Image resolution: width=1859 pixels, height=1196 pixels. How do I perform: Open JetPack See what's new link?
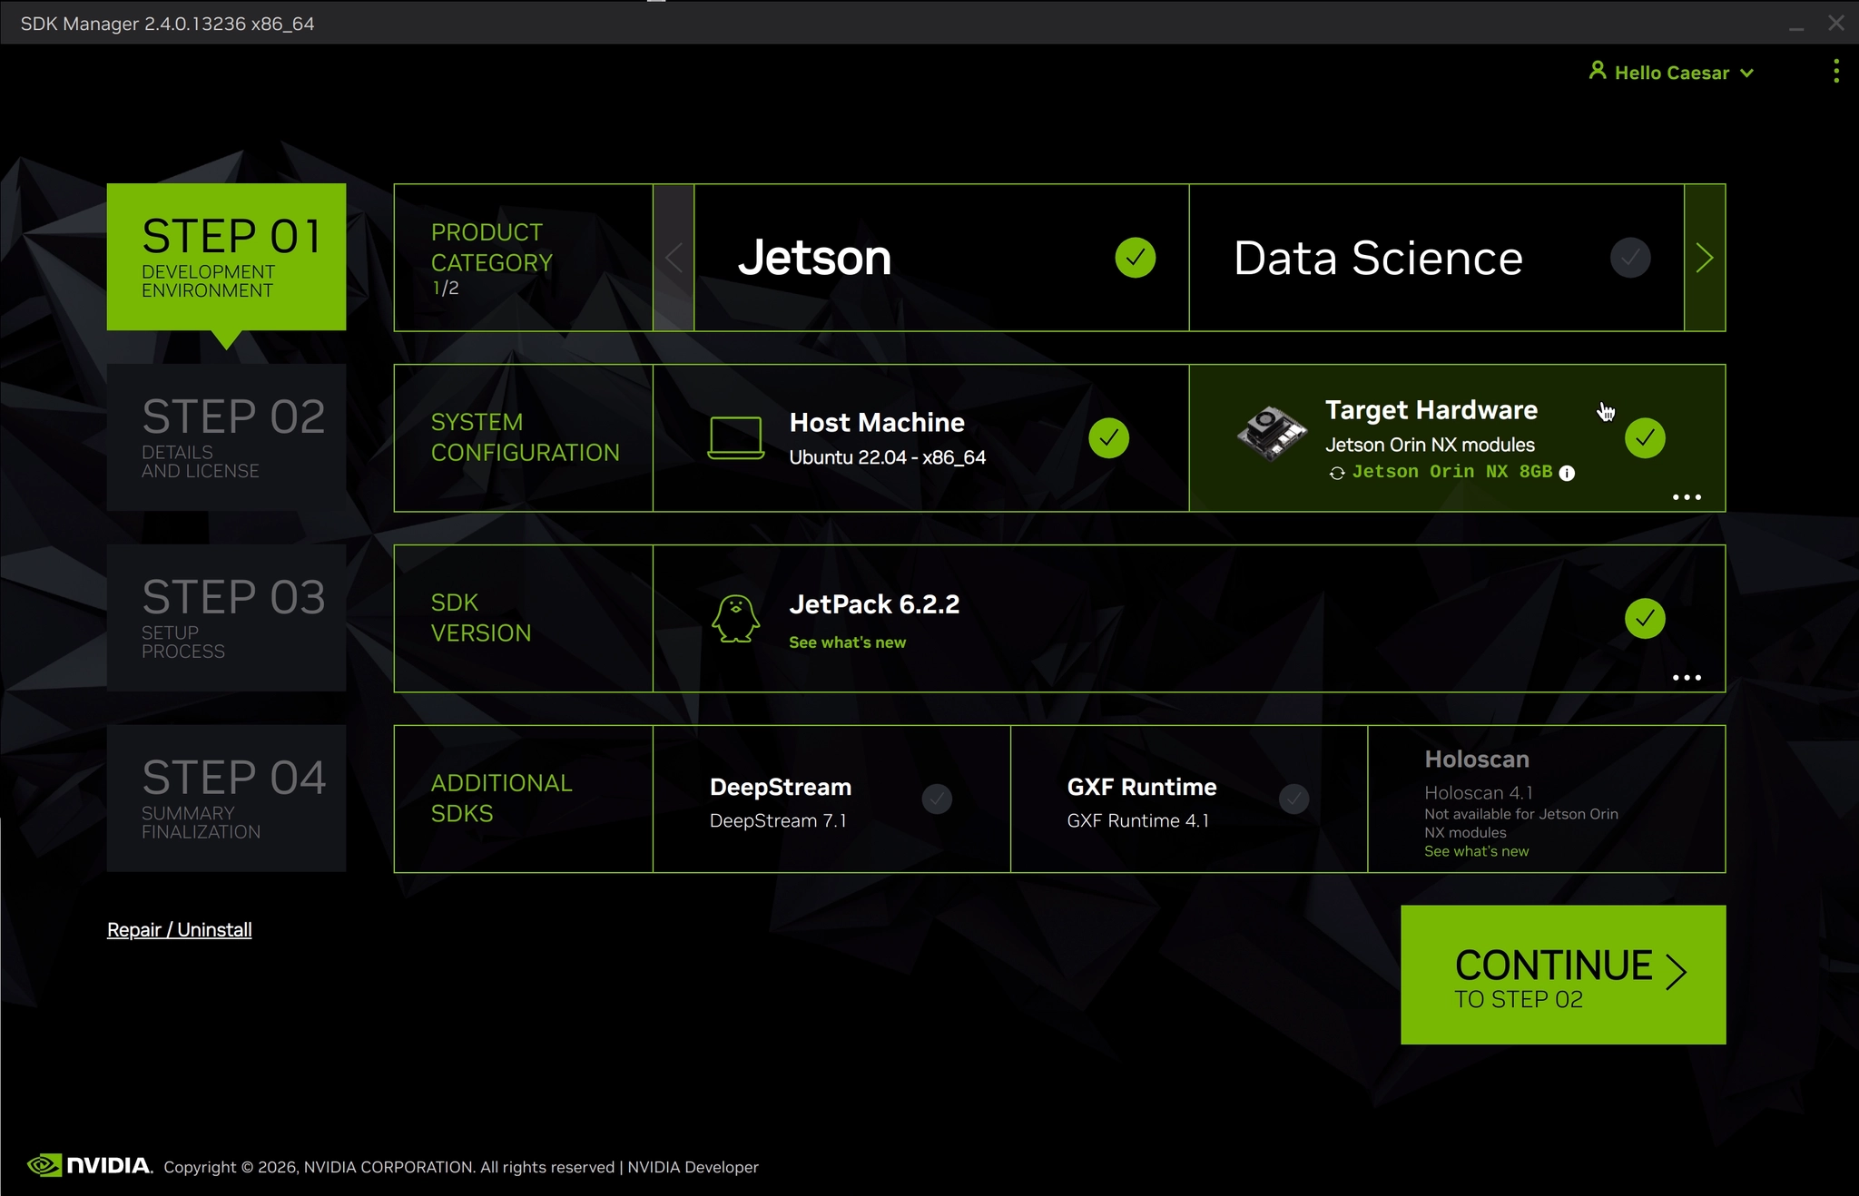pyautogui.click(x=847, y=642)
